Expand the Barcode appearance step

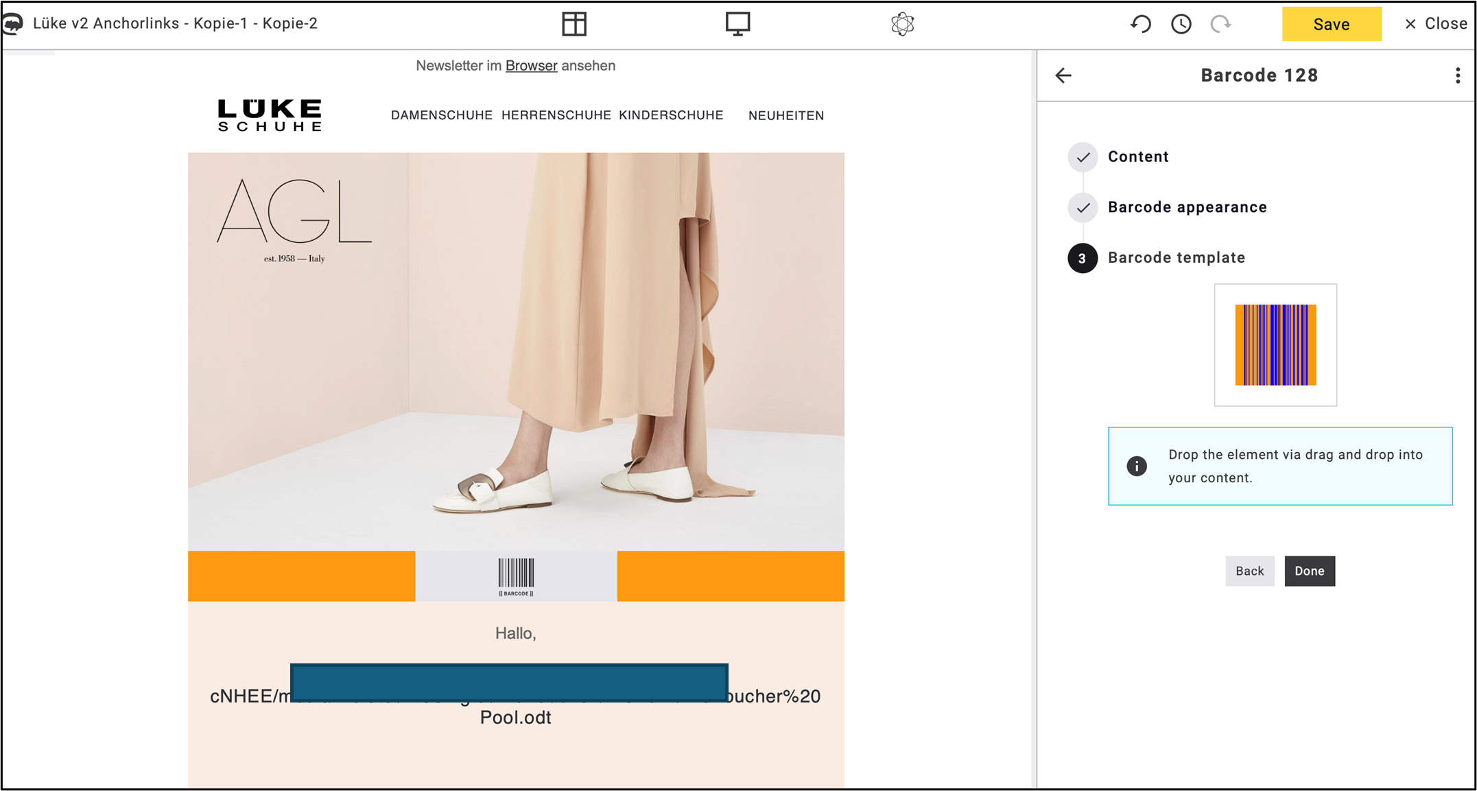click(x=1187, y=207)
